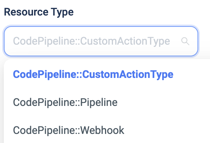Click inside the Resource Type combo box
210x143 pixels.
click(101, 41)
